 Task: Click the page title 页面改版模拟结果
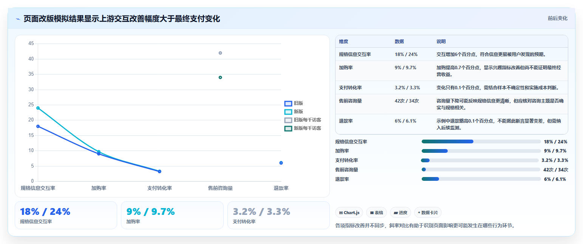[x=122, y=19]
